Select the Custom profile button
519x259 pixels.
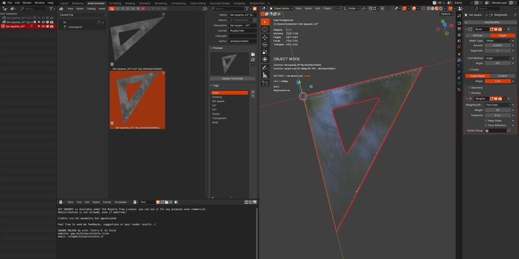(x=502, y=76)
